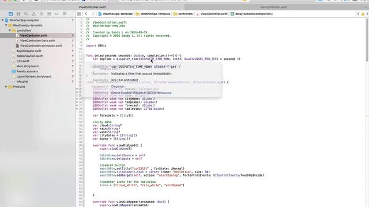Open Info.plist file

22,82
